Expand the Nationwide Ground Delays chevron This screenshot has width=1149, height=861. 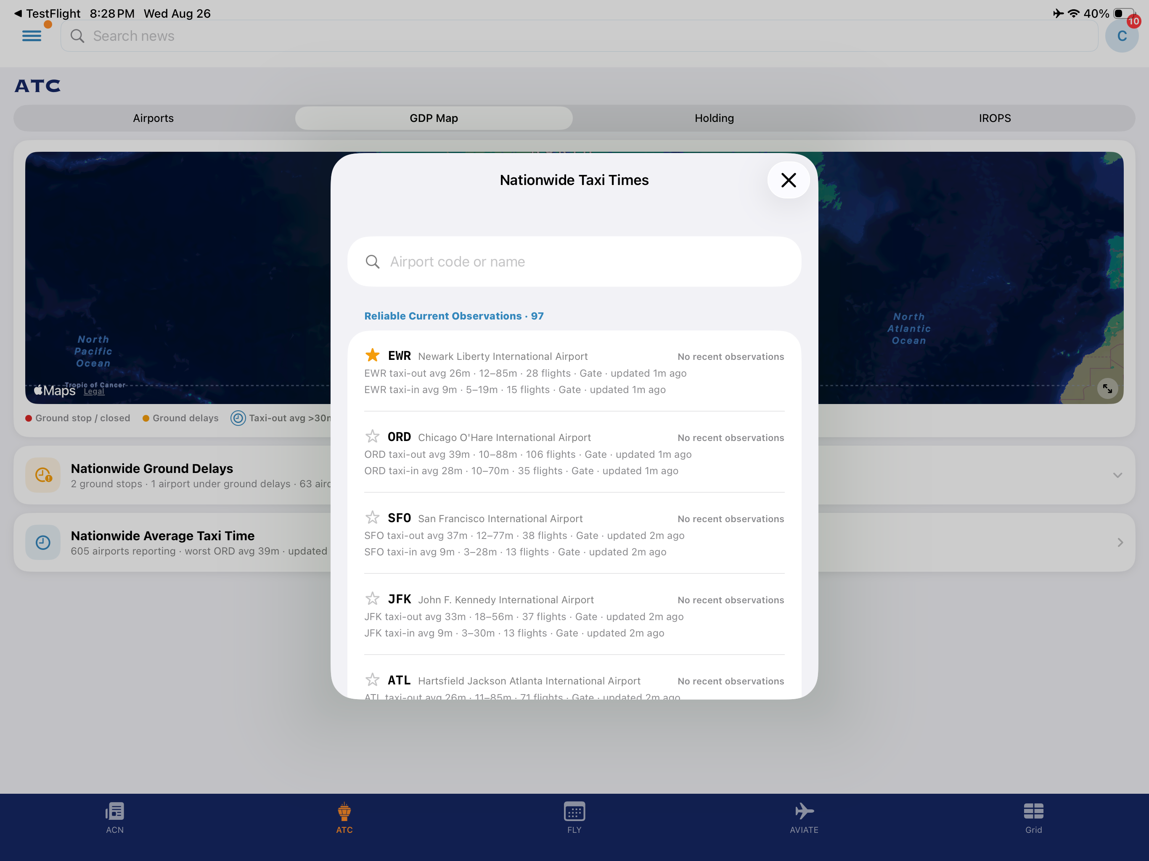tap(1117, 475)
